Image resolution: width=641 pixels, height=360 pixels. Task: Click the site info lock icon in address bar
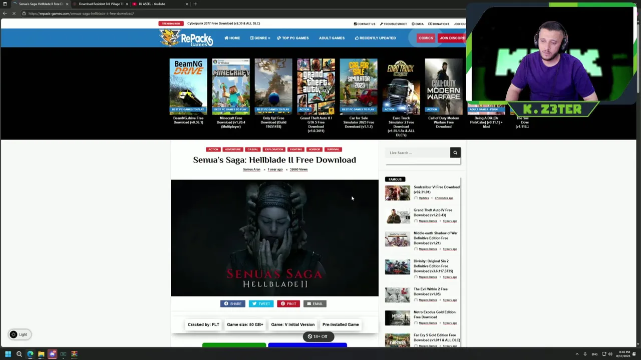pos(24,13)
